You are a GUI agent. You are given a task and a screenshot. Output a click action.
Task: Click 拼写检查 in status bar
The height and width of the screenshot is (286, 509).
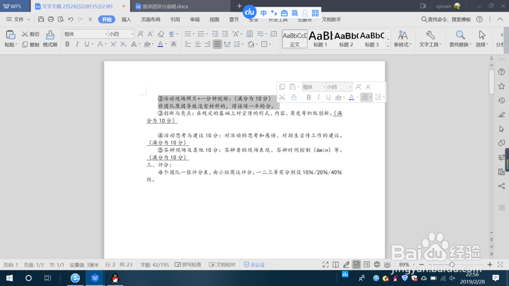(188, 265)
